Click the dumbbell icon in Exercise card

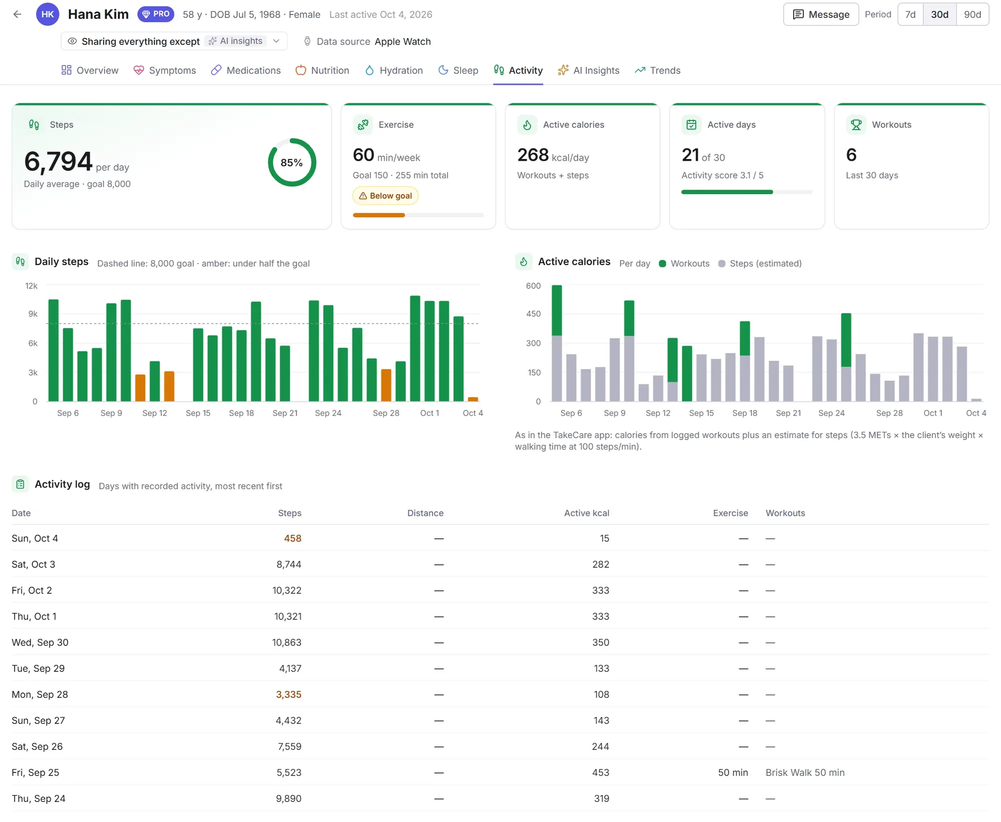click(x=363, y=125)
